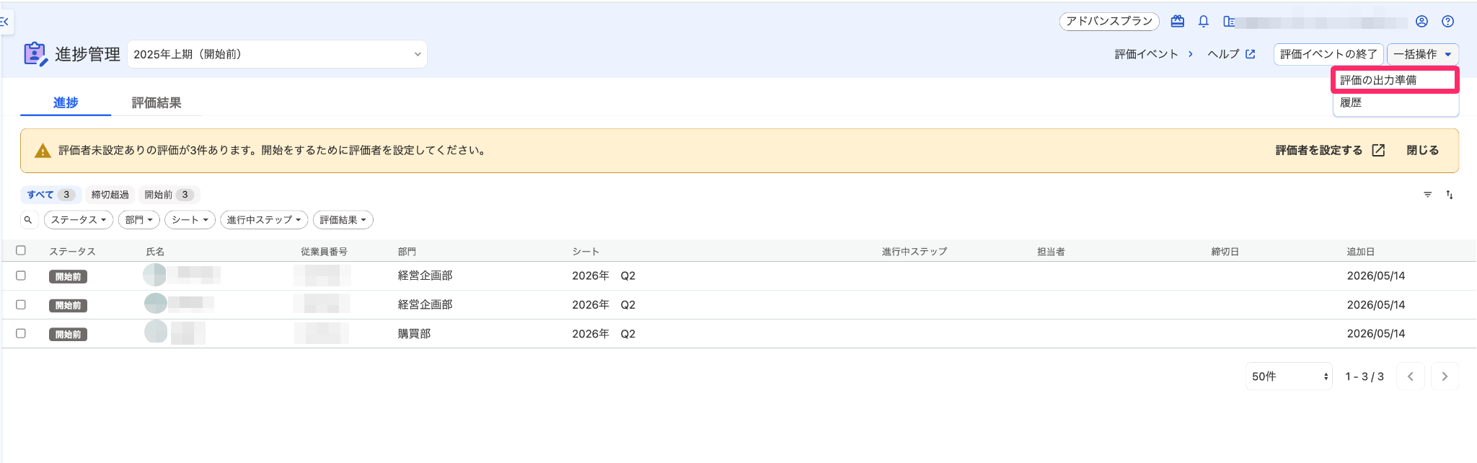The width and height of the screenshot is (1477, 463).
Task: Sort by ステータス column header
Action: [x=72, y=252]
